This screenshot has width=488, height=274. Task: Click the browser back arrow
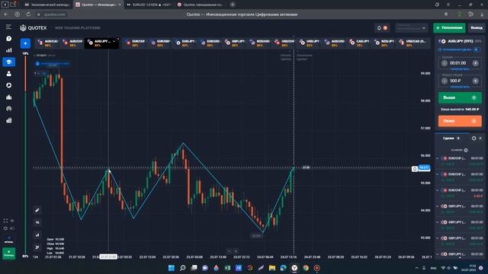(x=6, y=14)
